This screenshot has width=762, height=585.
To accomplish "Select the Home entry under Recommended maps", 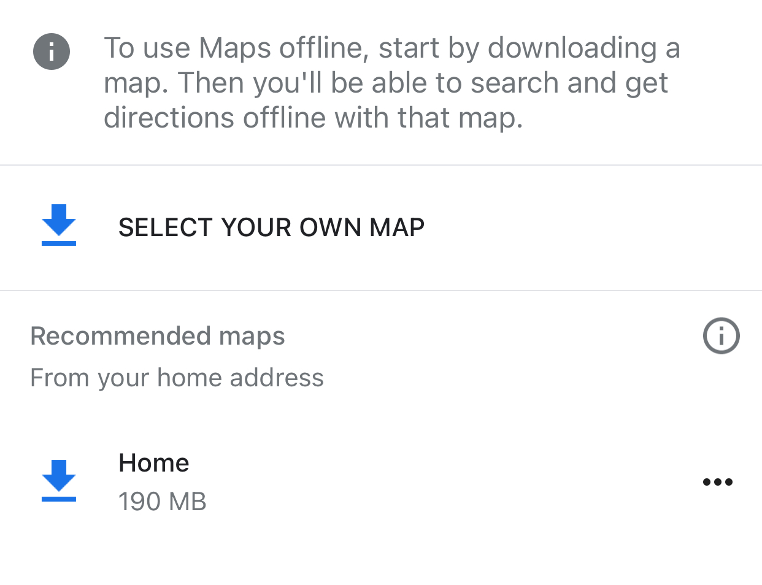I will [x=154, y=463].
